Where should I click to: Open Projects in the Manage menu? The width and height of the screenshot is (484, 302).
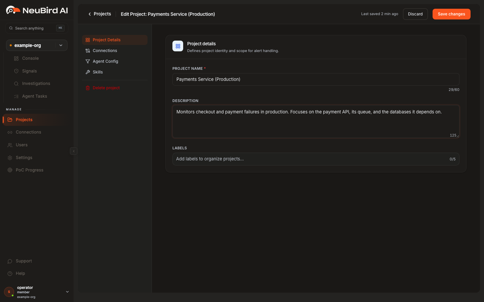click(36, 120)
